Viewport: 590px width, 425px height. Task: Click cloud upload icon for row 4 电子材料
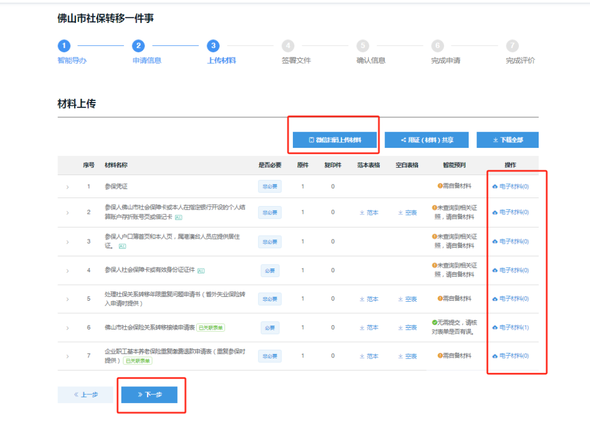(x=495, y=271)
